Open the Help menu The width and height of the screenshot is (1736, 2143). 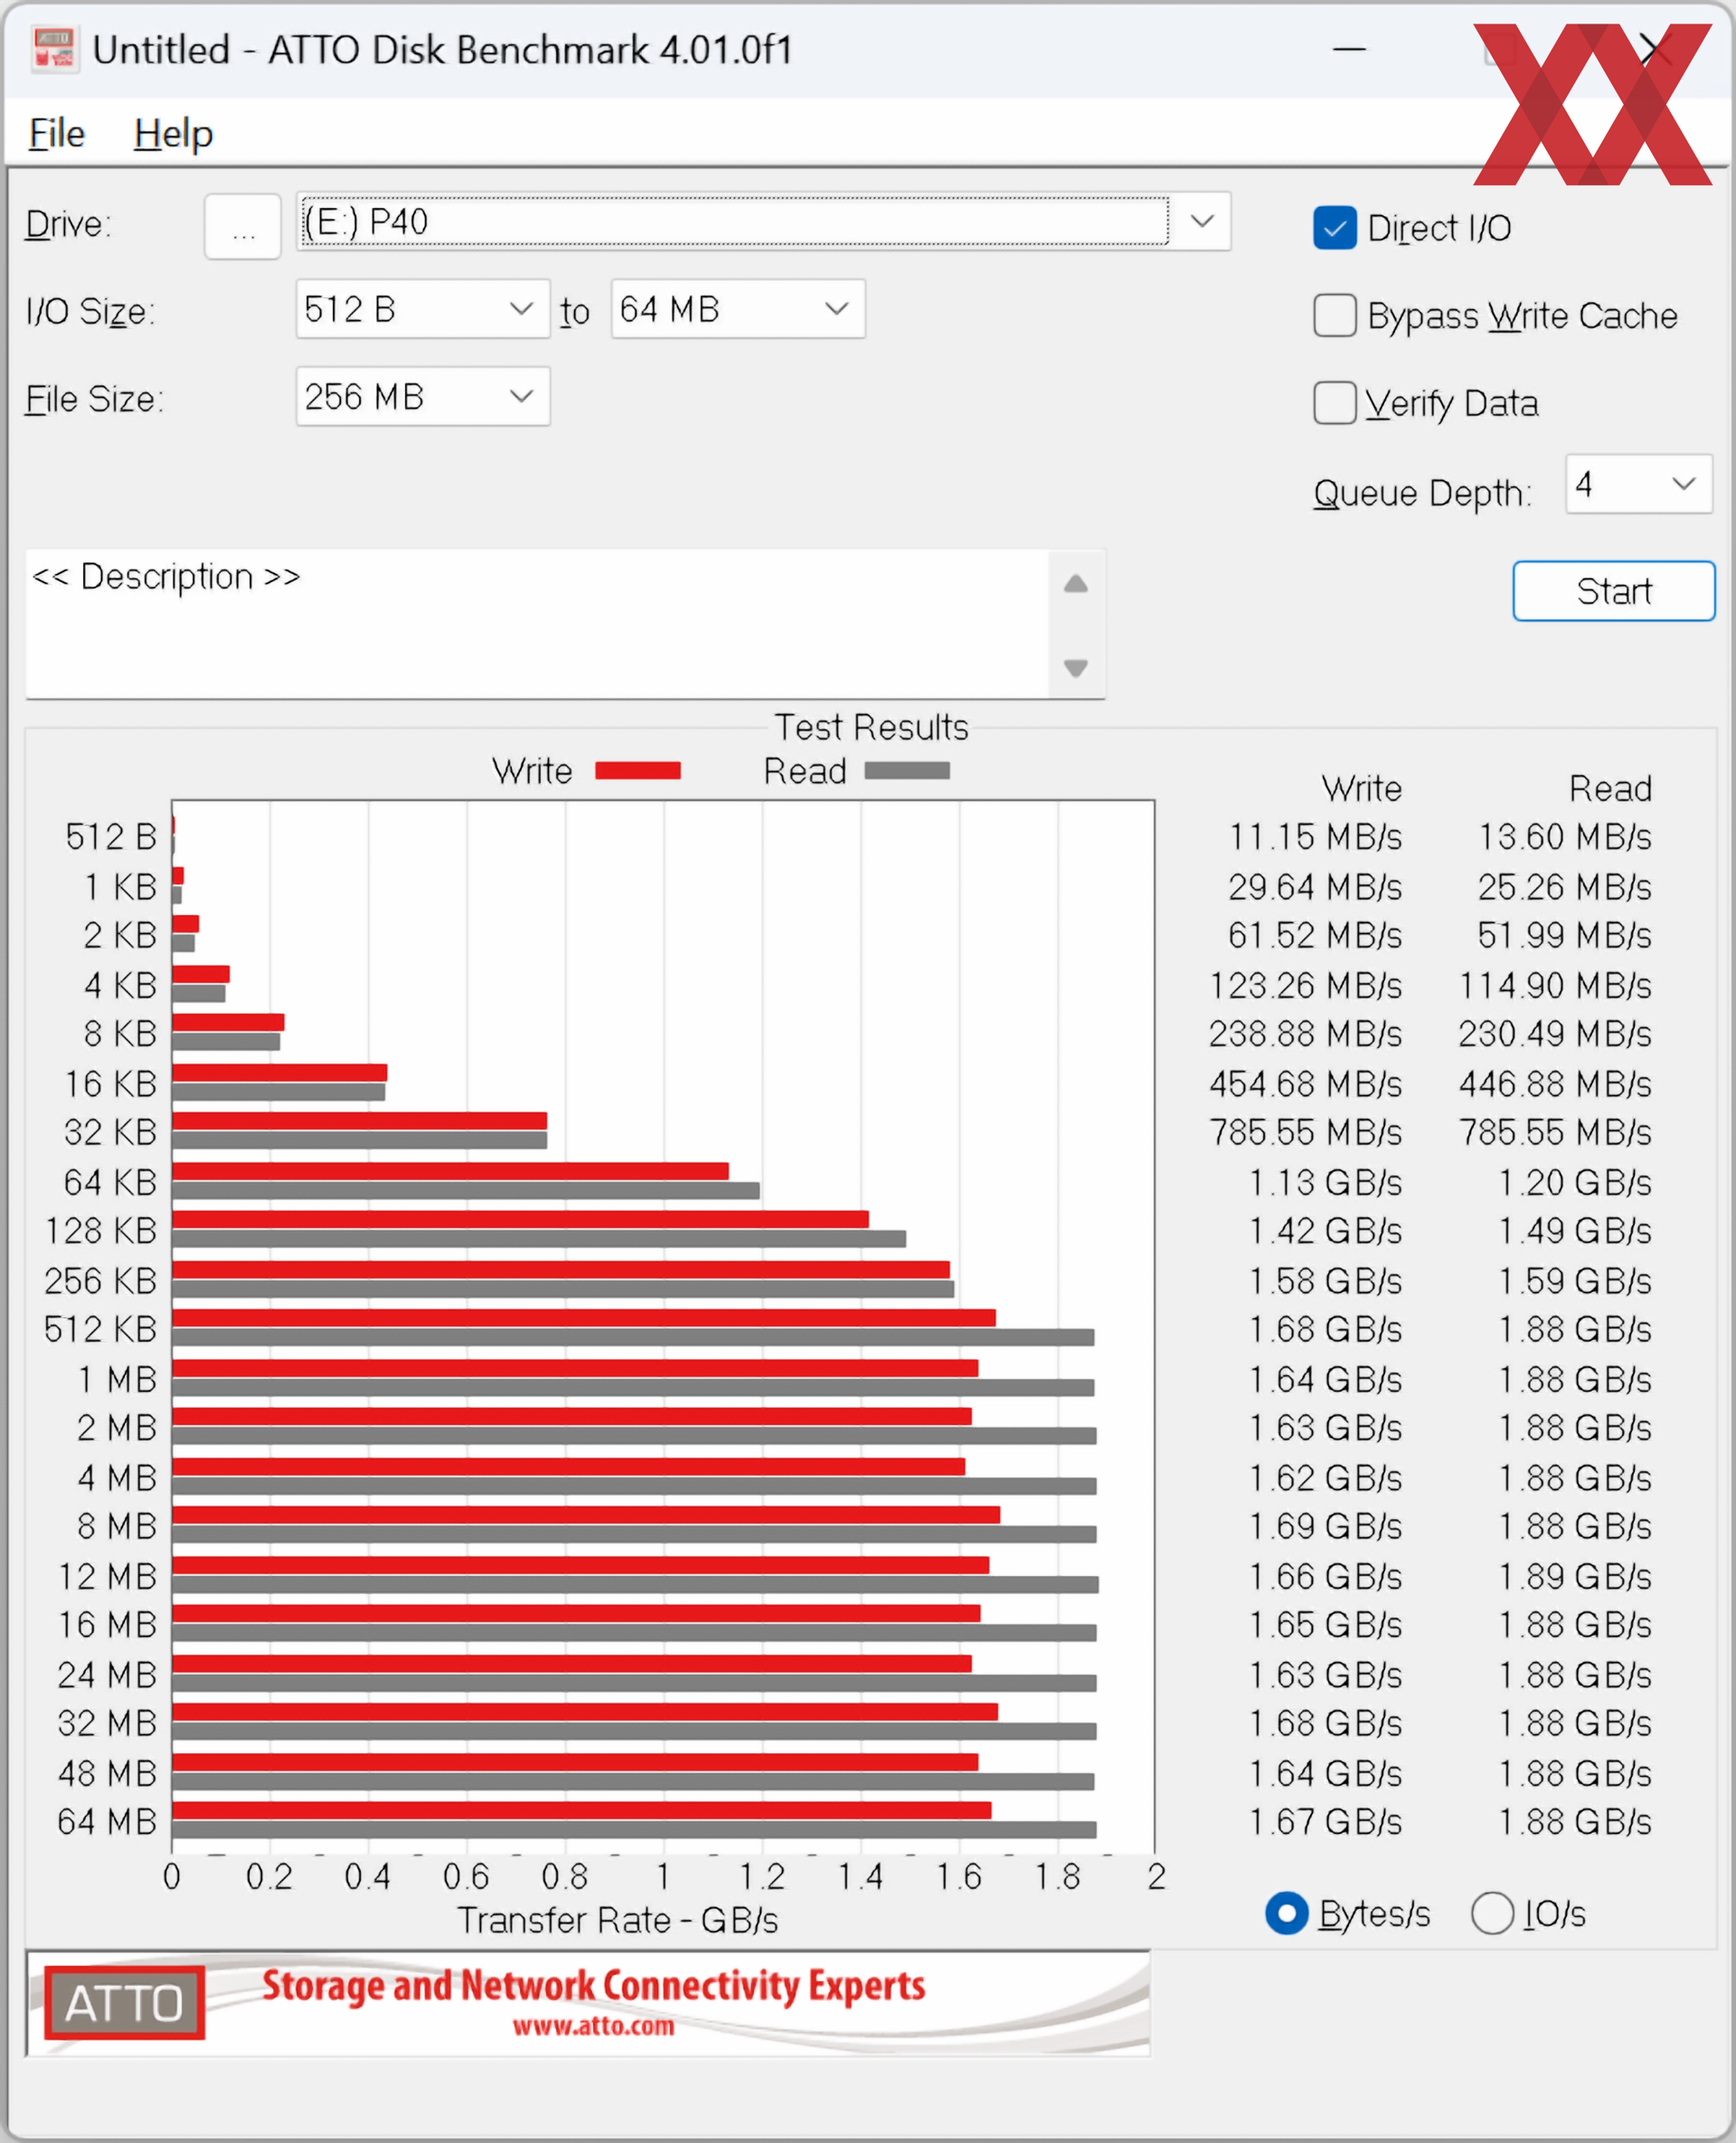(x=173, y=133)
